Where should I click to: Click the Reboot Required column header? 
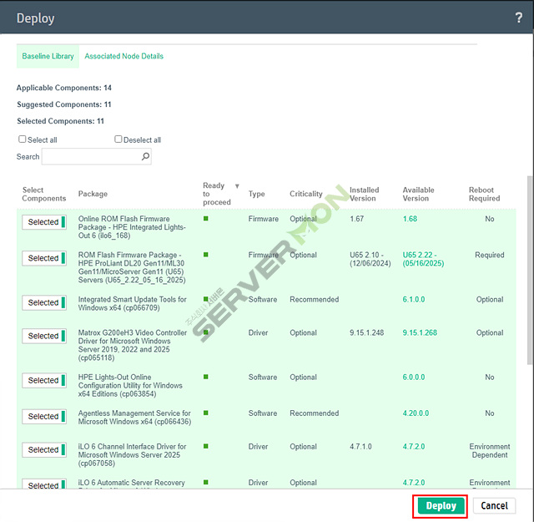(484, 194)
